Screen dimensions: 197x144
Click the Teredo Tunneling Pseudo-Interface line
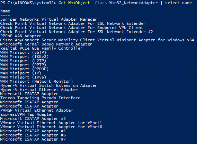point(40,98)
